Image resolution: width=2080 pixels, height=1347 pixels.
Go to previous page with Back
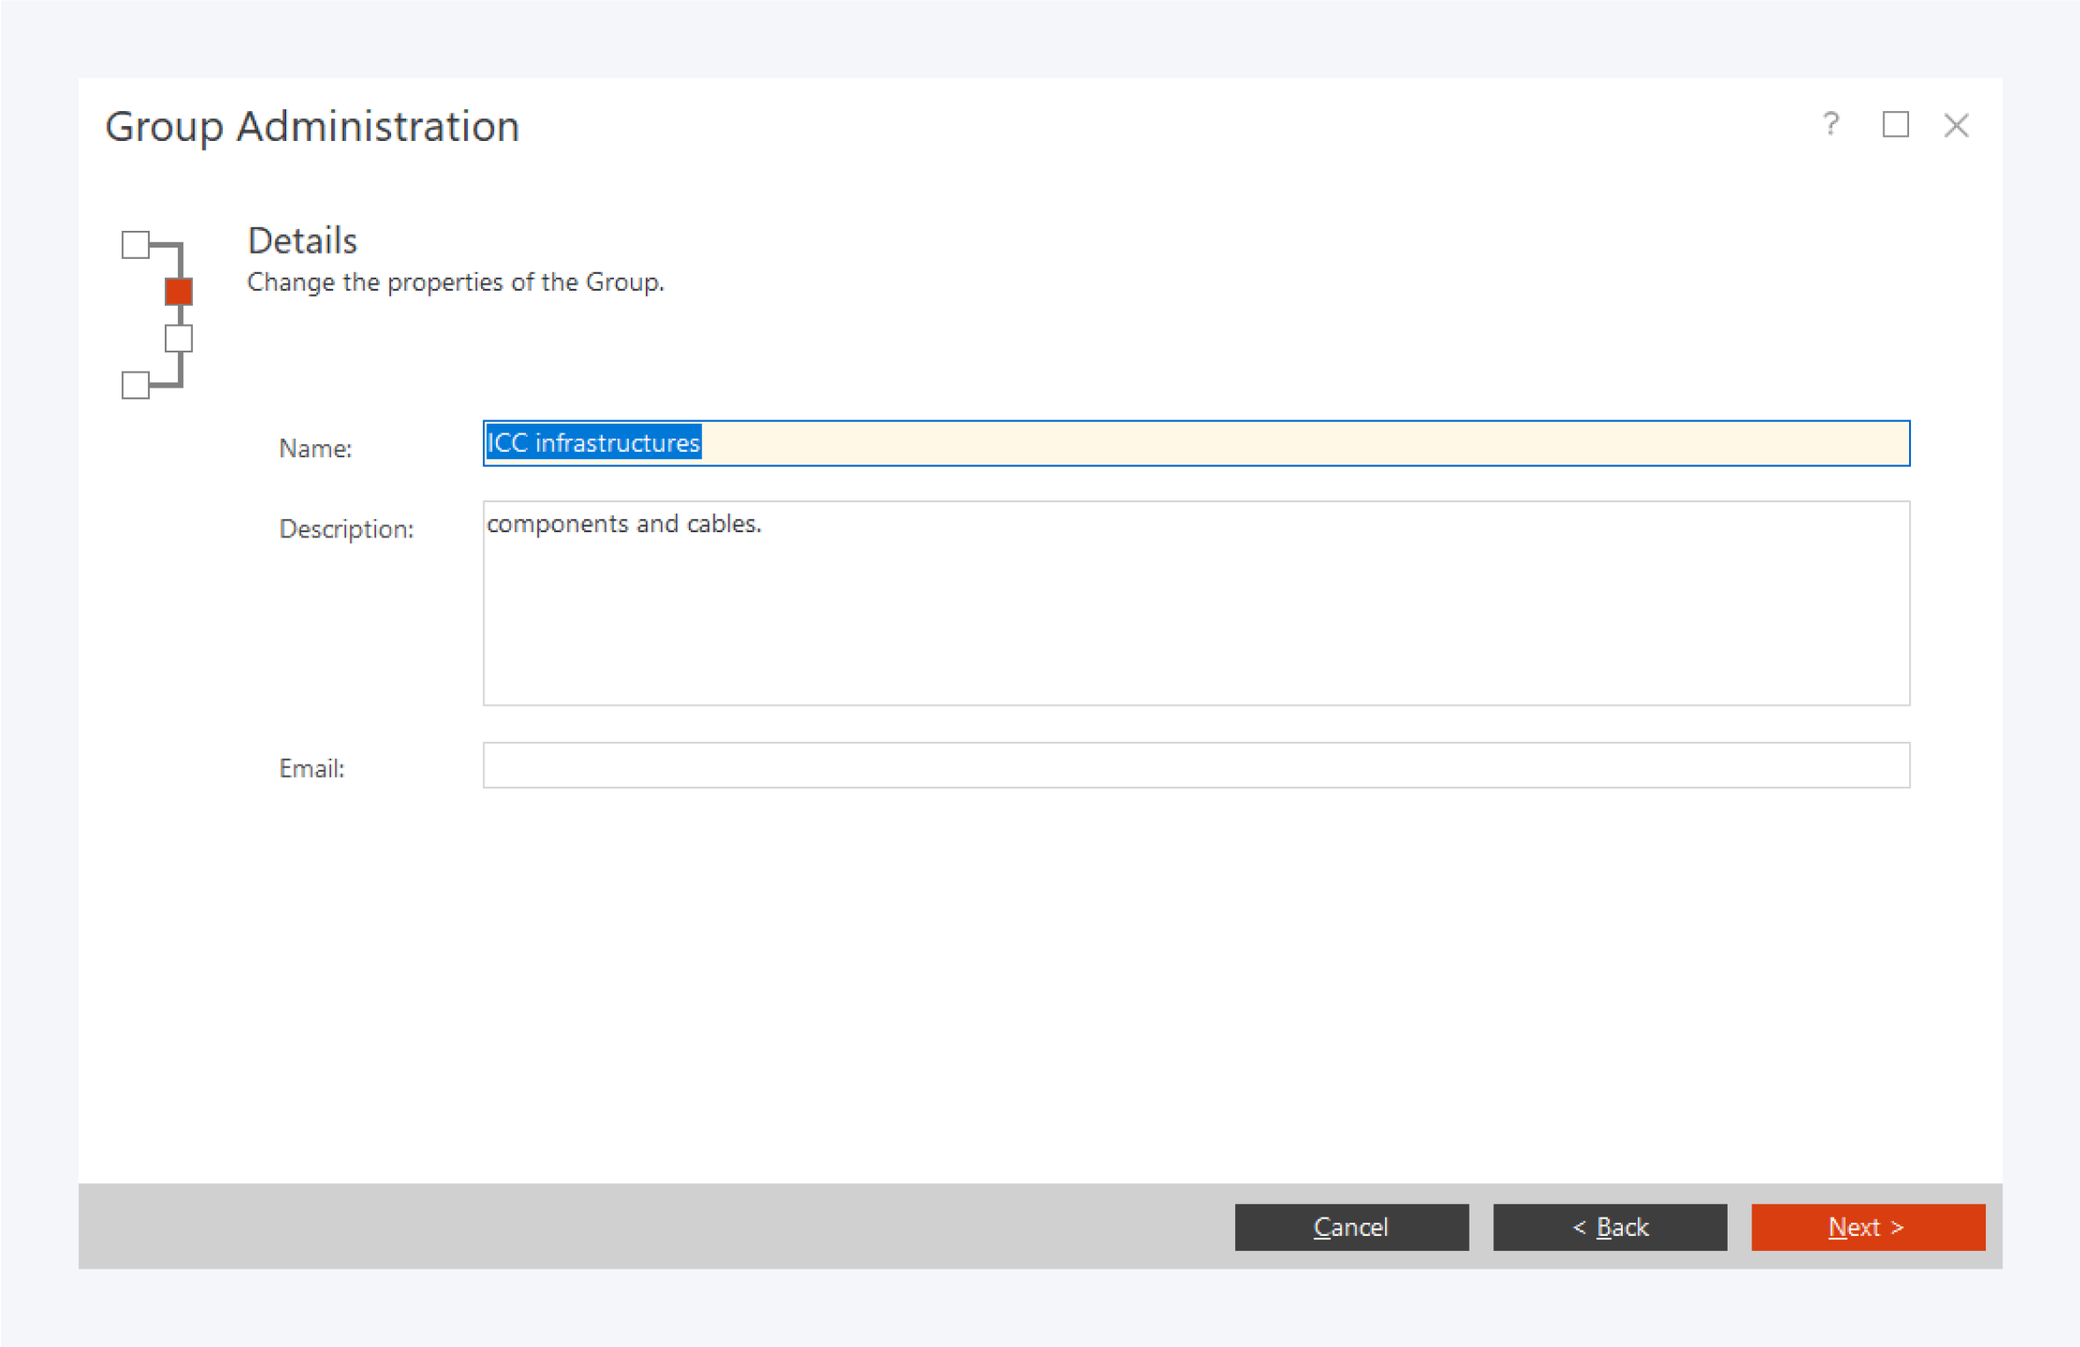coord(1610,1226)
